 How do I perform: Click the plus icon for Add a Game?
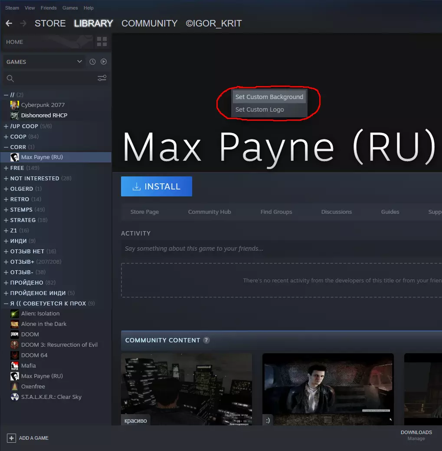tap(12, 438)
